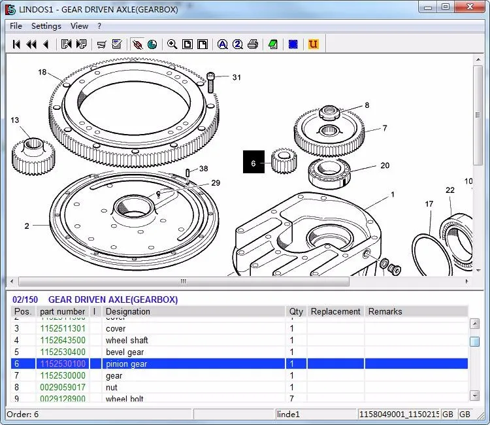Click the diagram scroll-down arrow
Image resolution: width=490 pixels, height=425 pixels.
pos(478,271)
